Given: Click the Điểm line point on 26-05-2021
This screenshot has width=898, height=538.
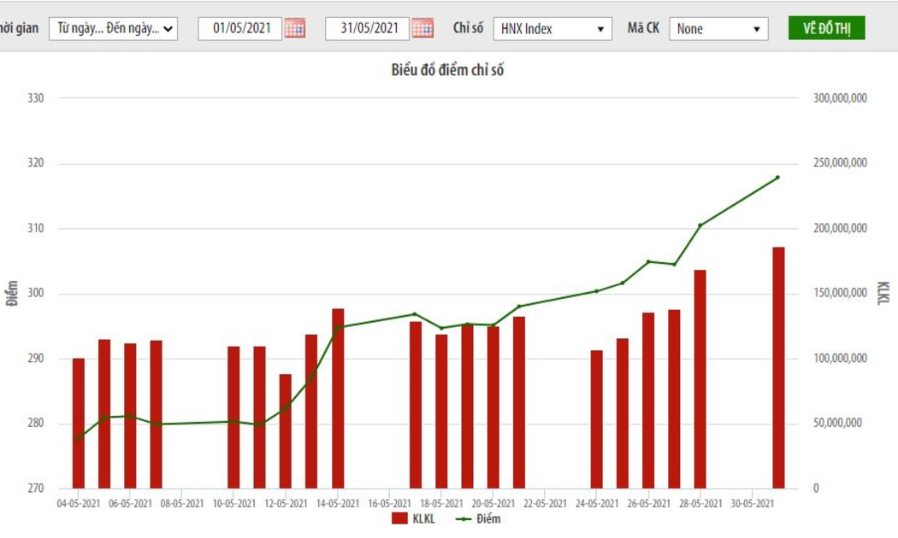Looking at the screenshot, I should click(648, 261).
